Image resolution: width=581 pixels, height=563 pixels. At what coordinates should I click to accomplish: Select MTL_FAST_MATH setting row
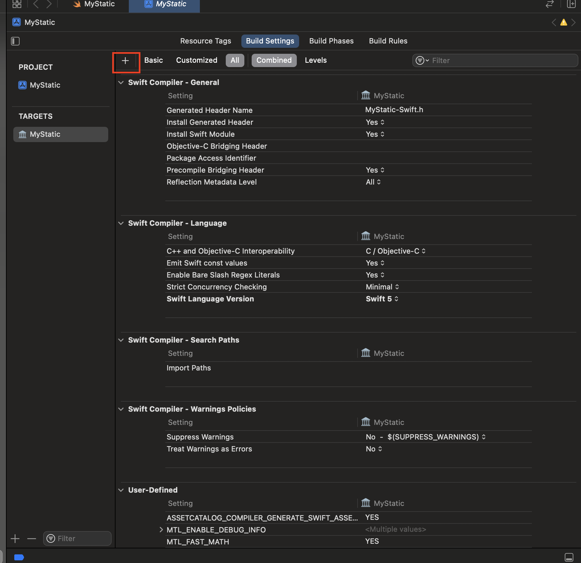[349, 542]
